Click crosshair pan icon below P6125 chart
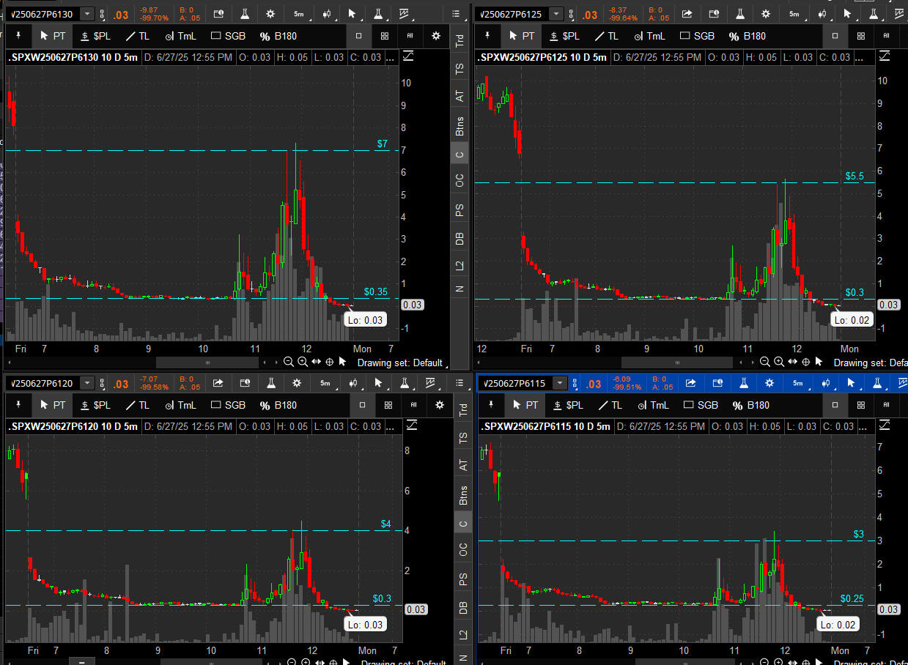Viewport: 908px width, 665px height. [805, 362]
